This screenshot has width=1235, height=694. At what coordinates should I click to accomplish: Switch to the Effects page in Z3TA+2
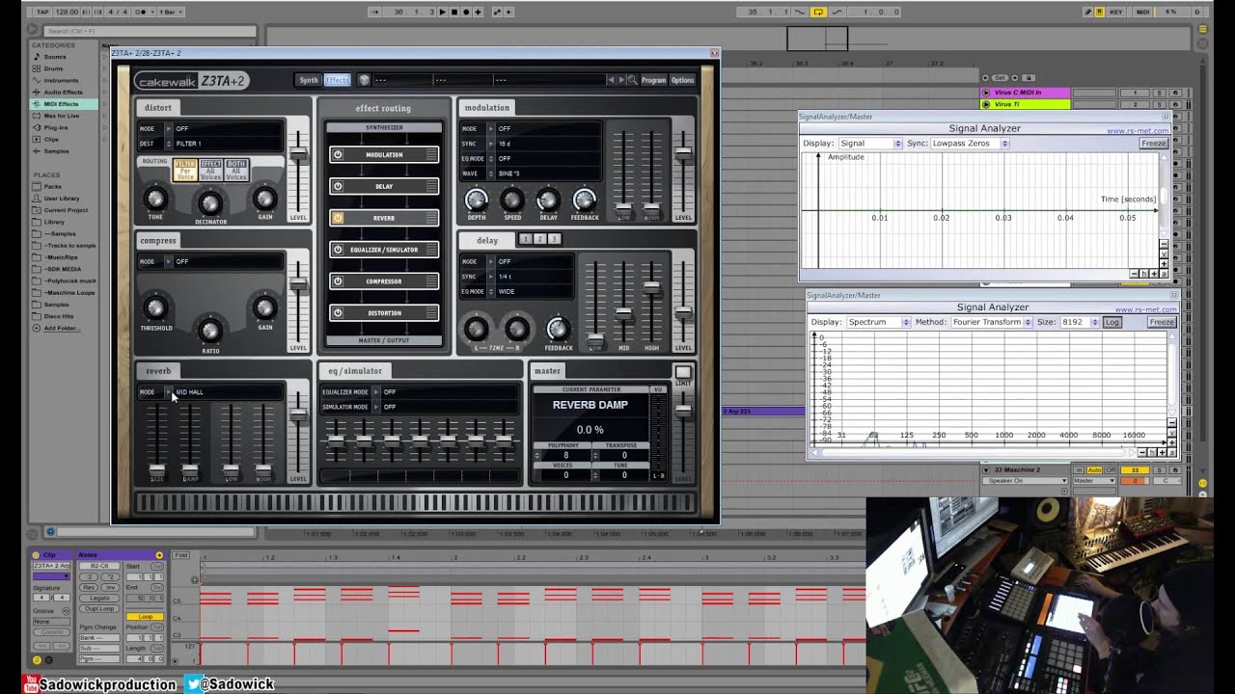coord(337,80)
